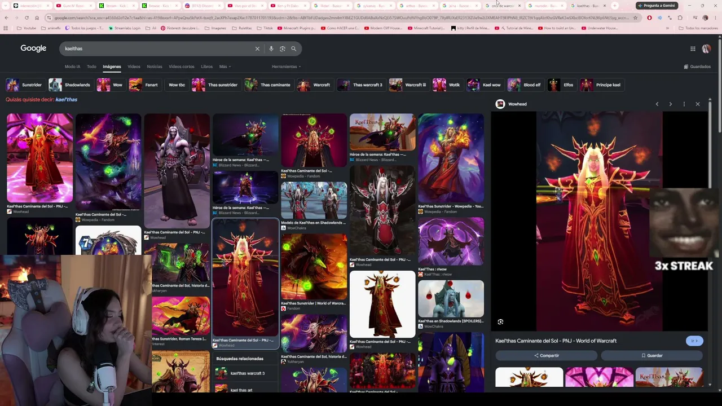This screenshot has height=406, width=722.
Task: Search inside the previewed image with Lens
Action: (x=500, y=322)
